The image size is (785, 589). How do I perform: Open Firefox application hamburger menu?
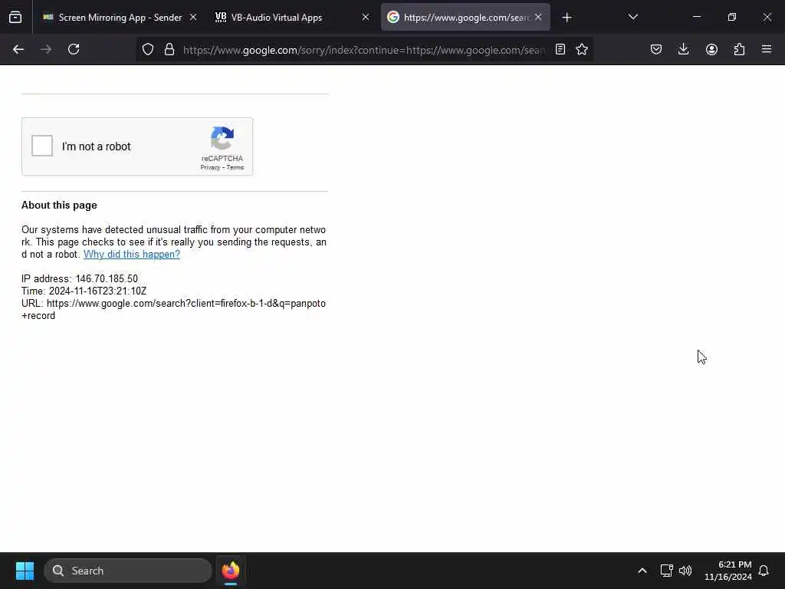[x=767, y=49]
